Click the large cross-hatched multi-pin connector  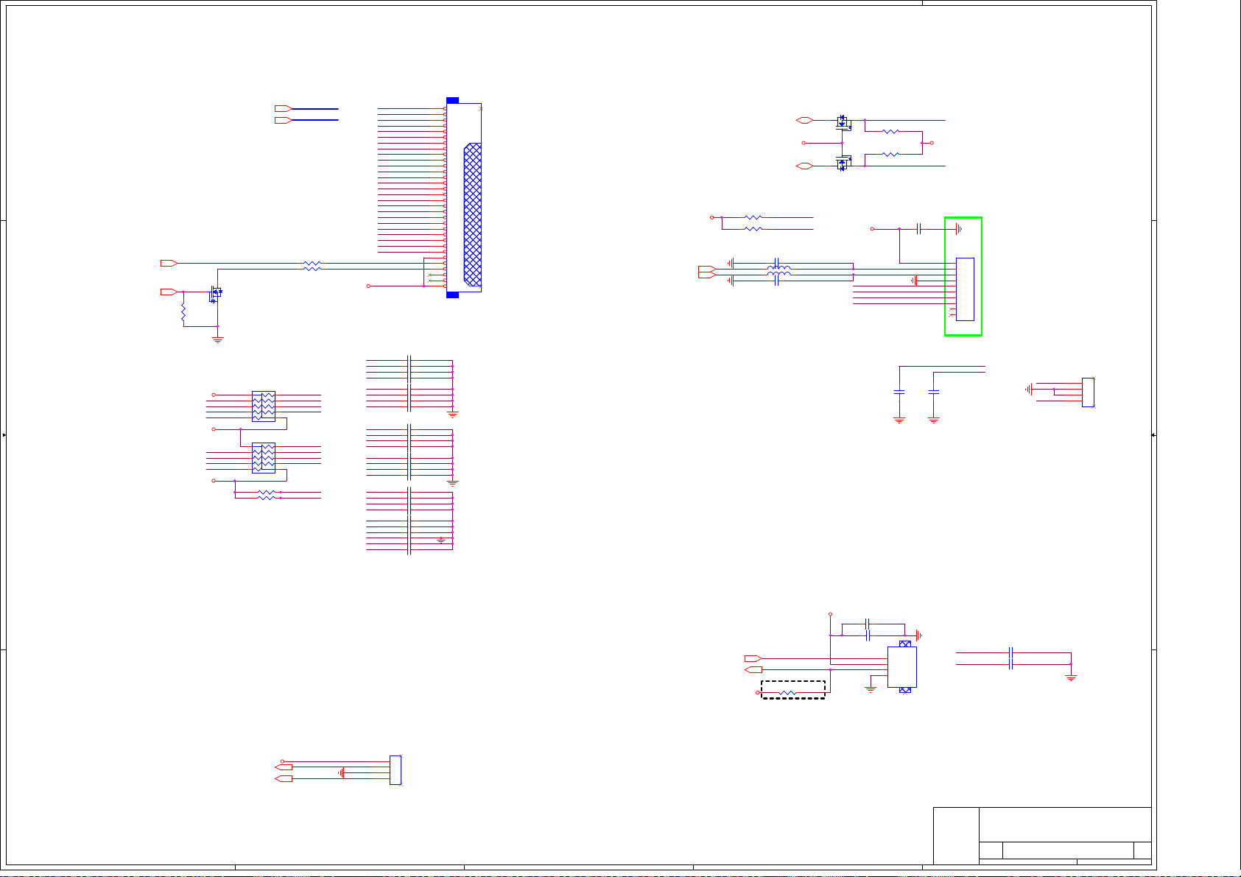(472, 214)
